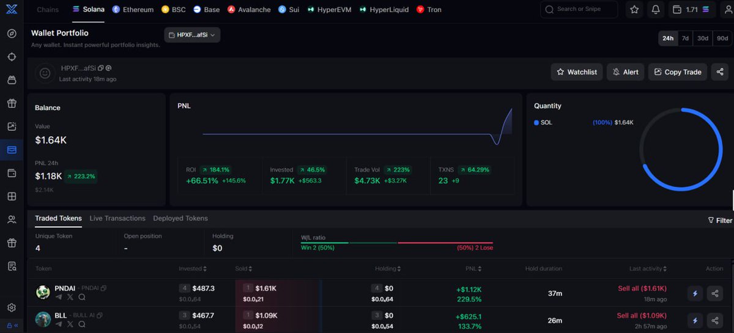Click the Search or Snipe field

579,10
